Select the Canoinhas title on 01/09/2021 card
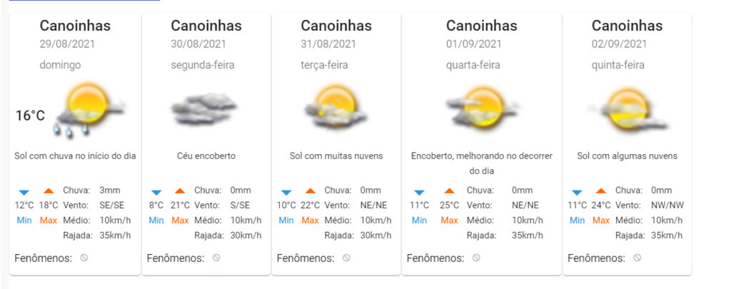 482,26
